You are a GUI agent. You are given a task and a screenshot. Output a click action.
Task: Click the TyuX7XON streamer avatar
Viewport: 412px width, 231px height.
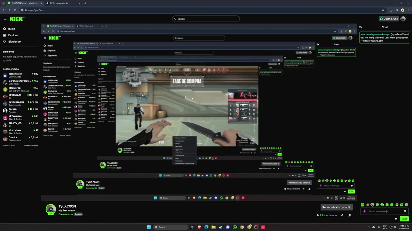pyautogui.click(x=51, y=209)
